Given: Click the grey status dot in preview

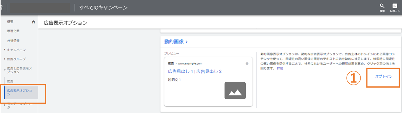Looking at the screenshot, I should [x=247, y=64].
